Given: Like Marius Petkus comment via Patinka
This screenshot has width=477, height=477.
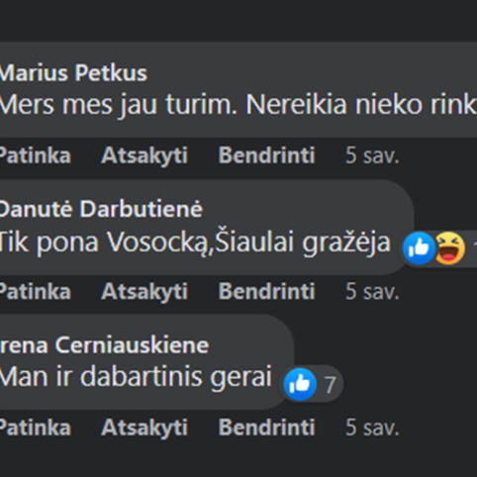Looking at the screenshot, I should (36, 155).
